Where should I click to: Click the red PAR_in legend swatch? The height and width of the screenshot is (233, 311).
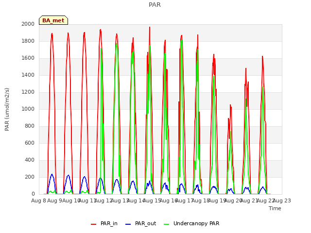[93, 224]
